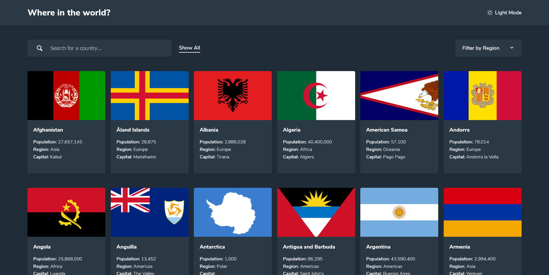Select the Angola flag image
The height and width of the screenshot is (275, 549).
click(x=66, y=212)
